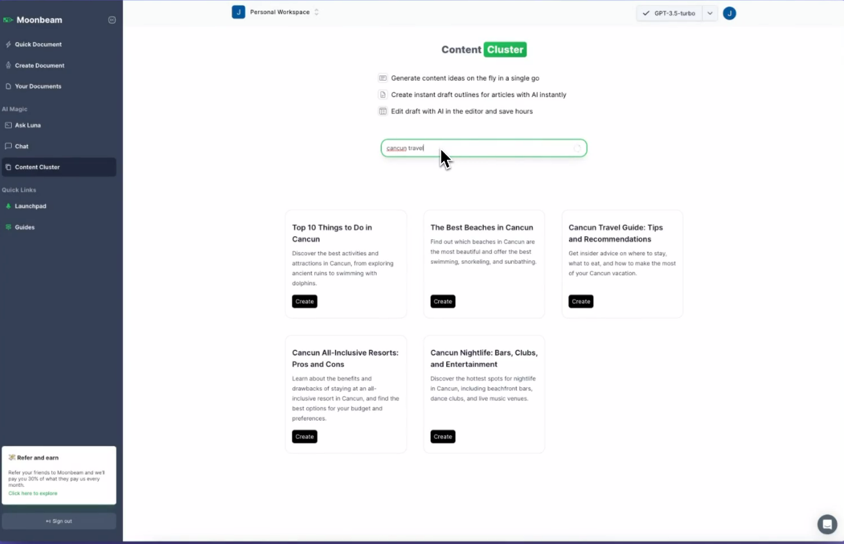Screen dimensions: 844x544
Task: Expand the Personal Workspace switcher
Action: point(316,12)
